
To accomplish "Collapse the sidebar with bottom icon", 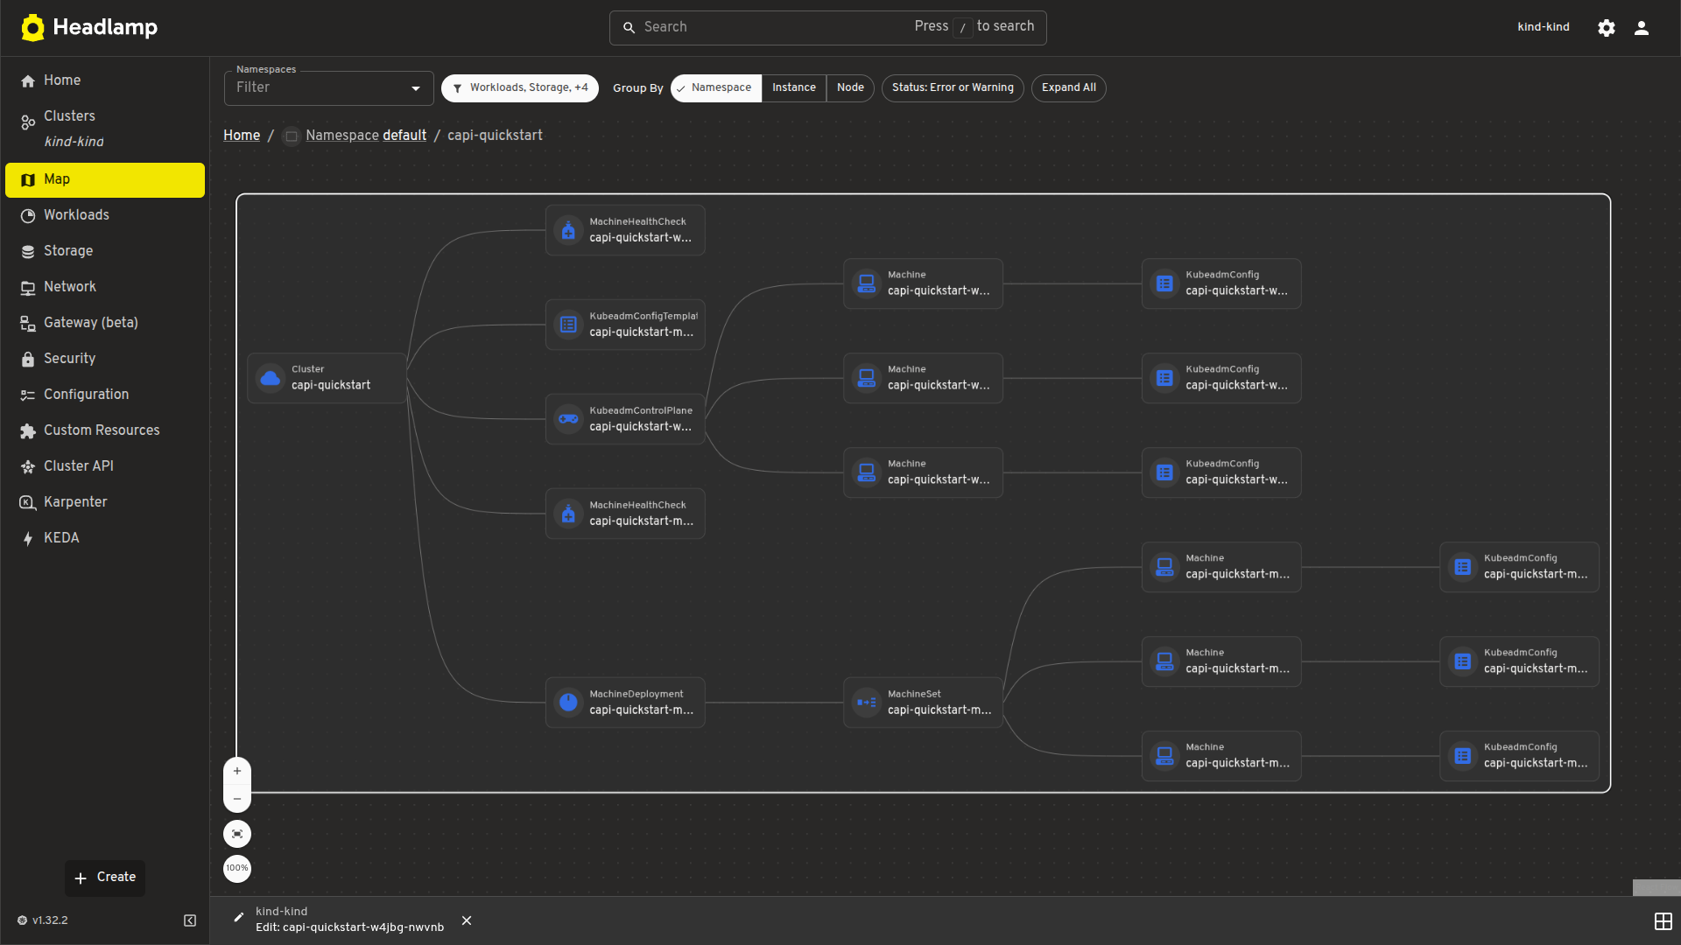I will pos(190,920).
